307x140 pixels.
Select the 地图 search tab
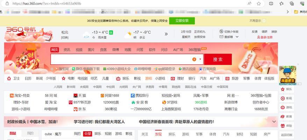pos(128,50)
